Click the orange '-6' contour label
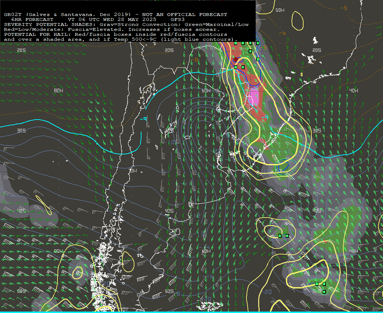 coord(282,33)
